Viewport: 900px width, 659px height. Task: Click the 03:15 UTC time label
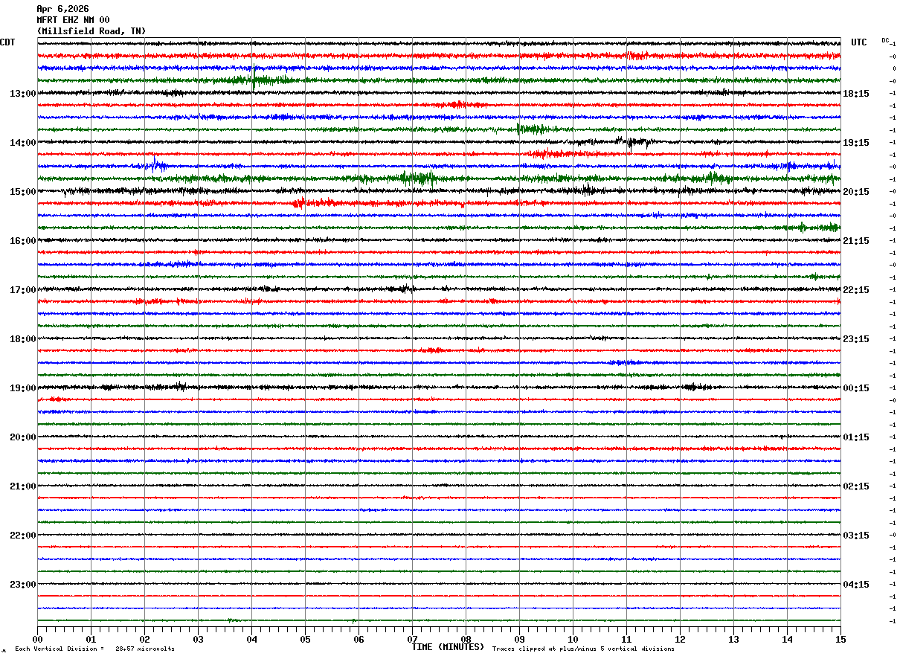click(856, 535)
